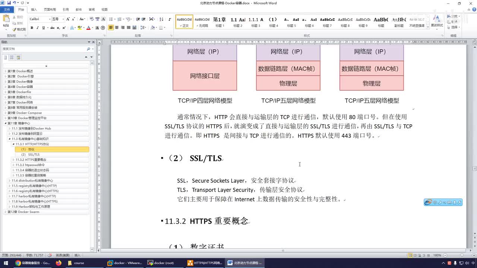Screen dimensions: 477x268
Task: Open docker - VMware taskbar item
Action: point(125,263)
